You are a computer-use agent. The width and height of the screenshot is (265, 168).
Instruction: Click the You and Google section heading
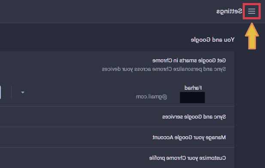point(213,40)
